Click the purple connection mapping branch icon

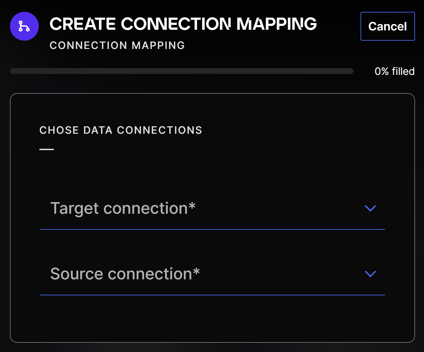(24, 26)
